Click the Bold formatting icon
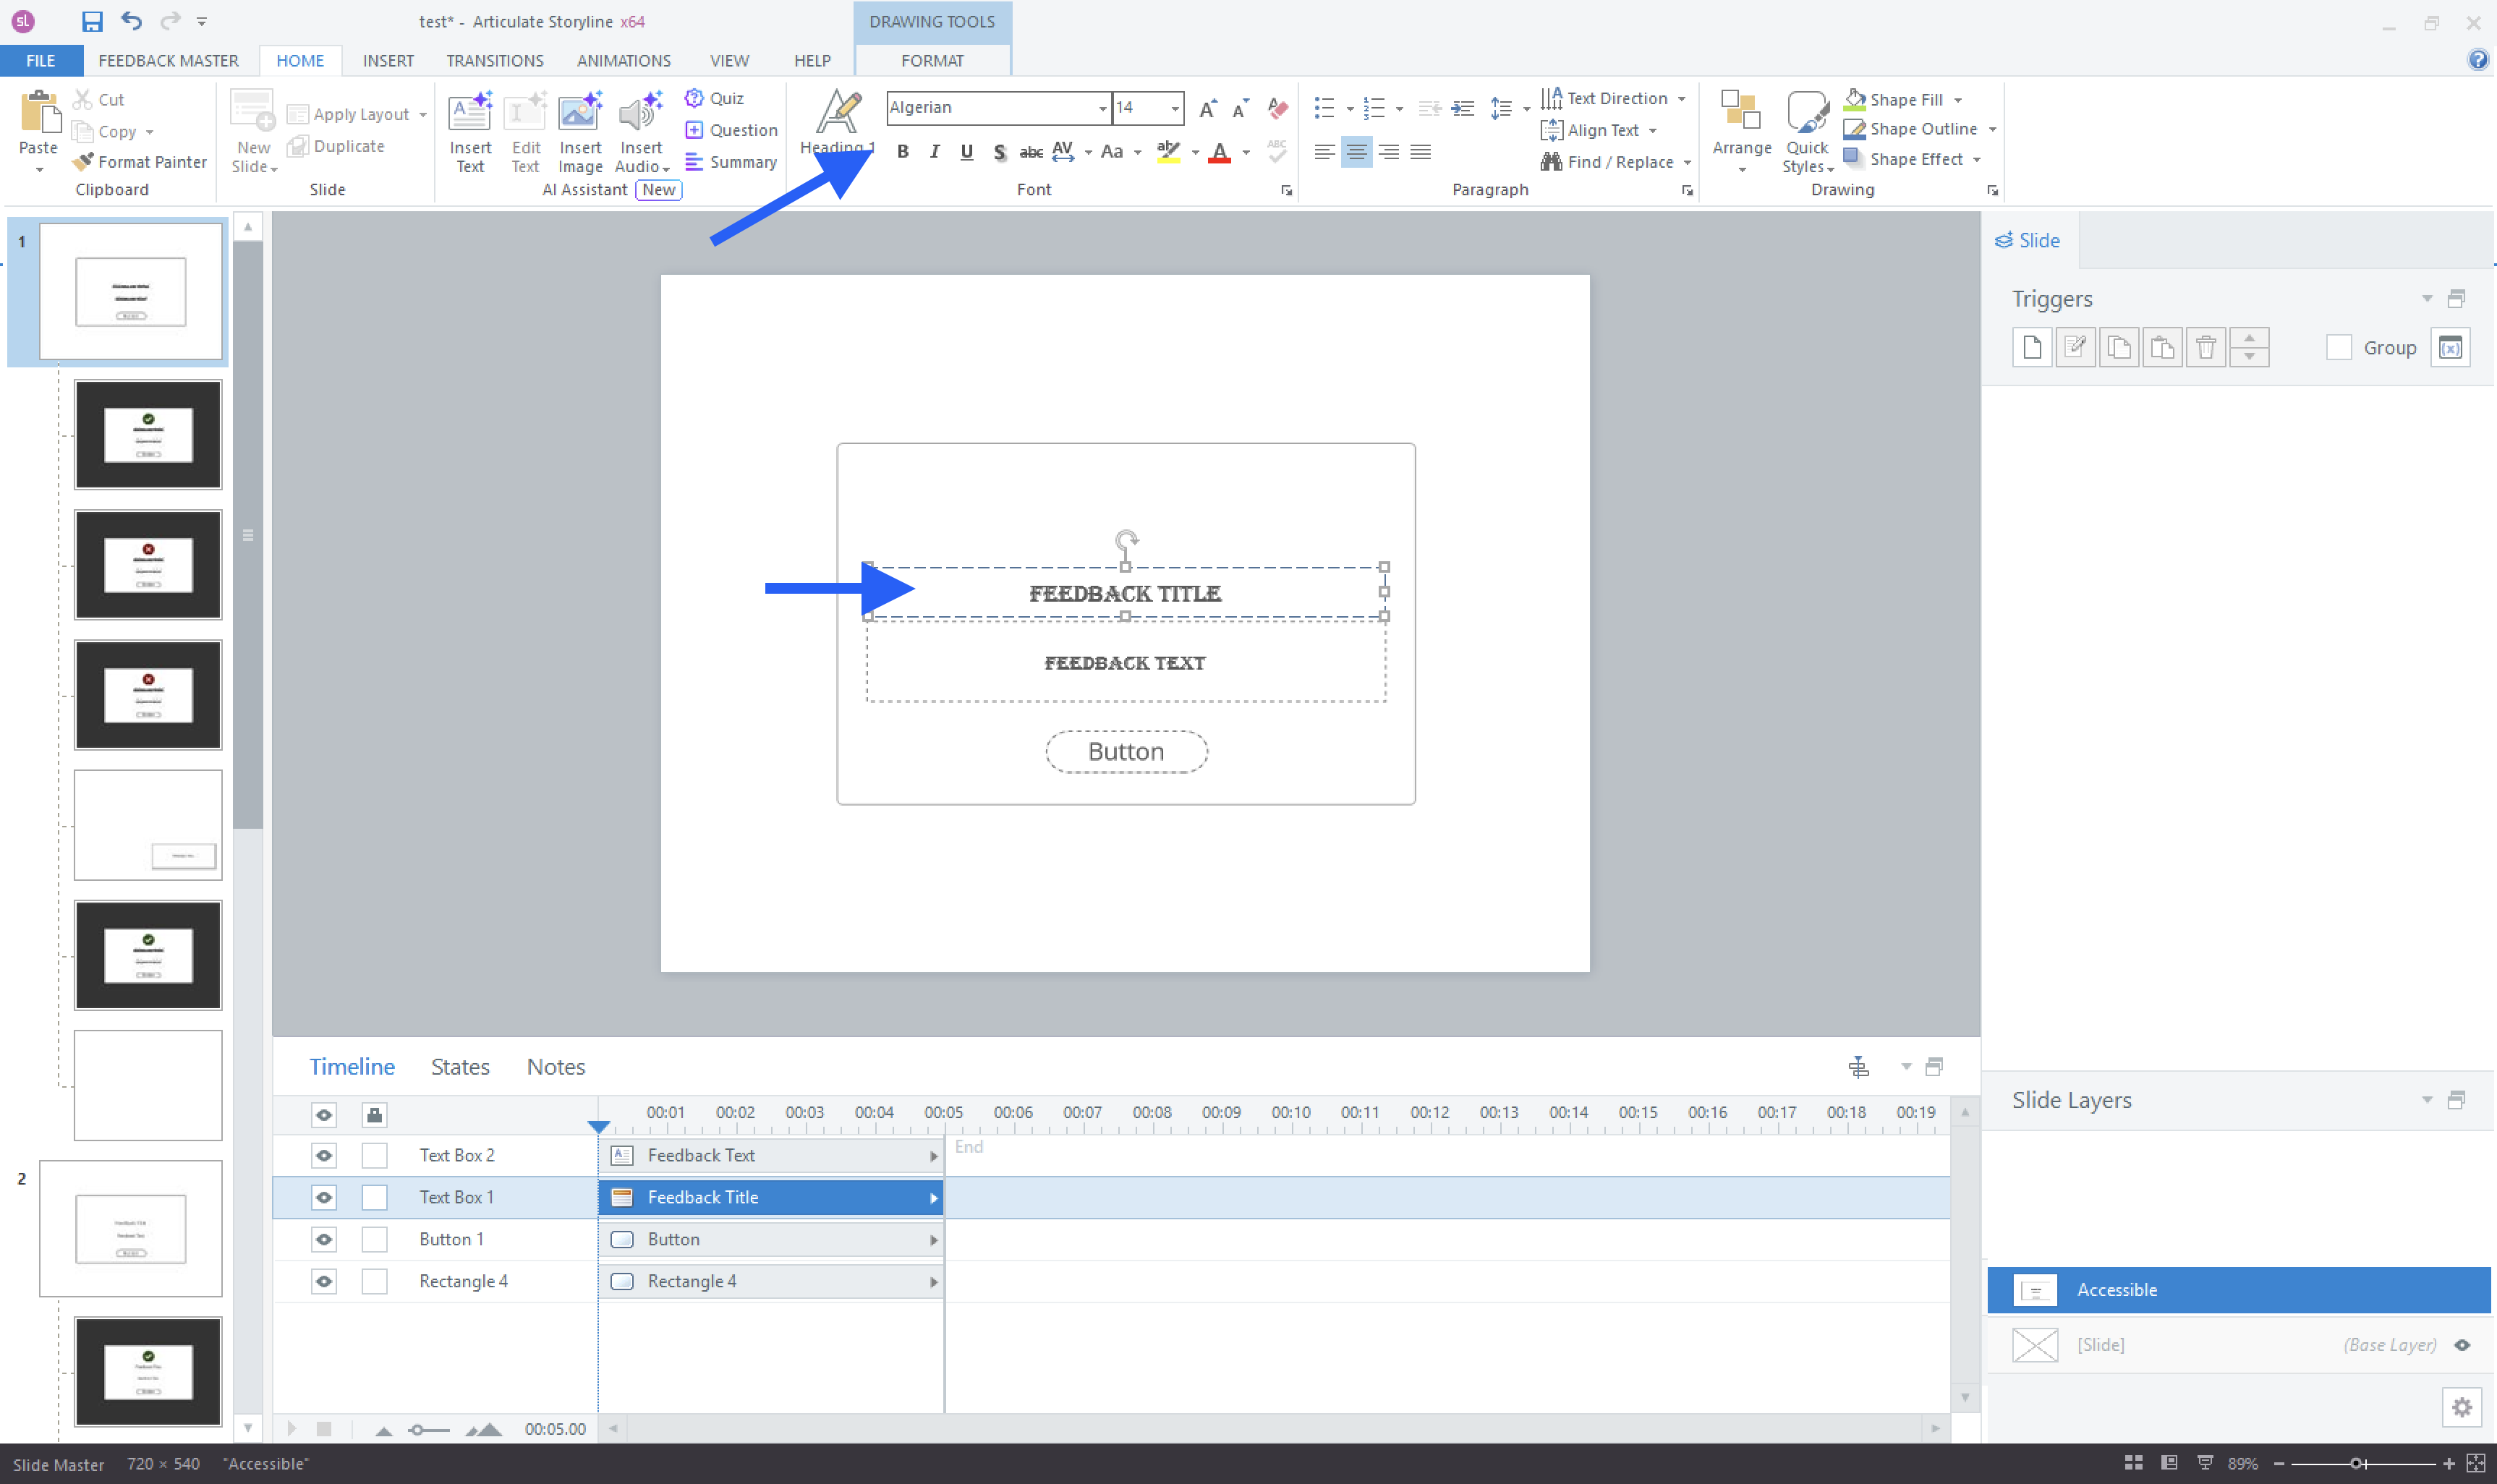 (x=902, y=152)
